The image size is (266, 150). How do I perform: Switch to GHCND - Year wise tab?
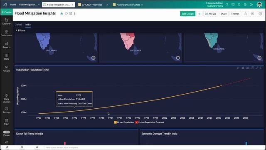(92, 5)
